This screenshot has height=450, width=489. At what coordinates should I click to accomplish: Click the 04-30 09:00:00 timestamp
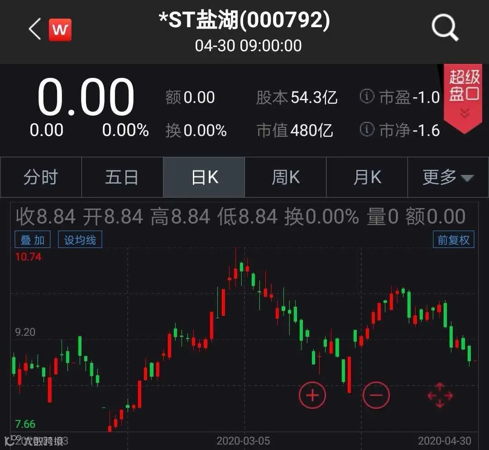(248, 46)
